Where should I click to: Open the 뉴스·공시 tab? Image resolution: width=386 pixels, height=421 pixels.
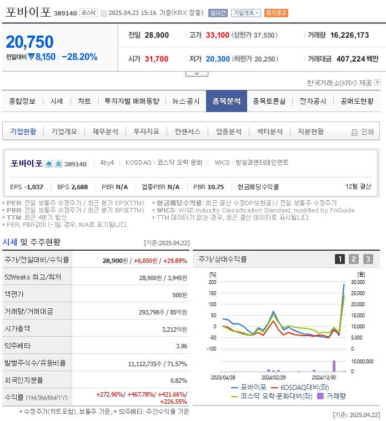[x=186, y=101]
